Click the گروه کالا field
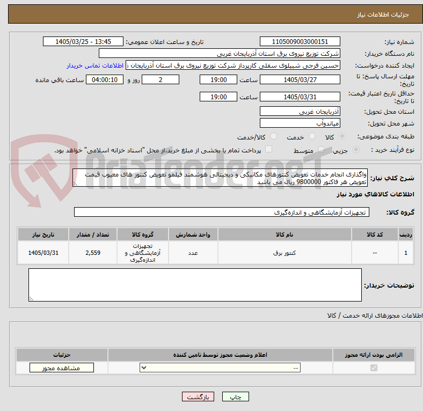Image resolution: width=423 pixels, height=411 pixels. coord(222,212)
